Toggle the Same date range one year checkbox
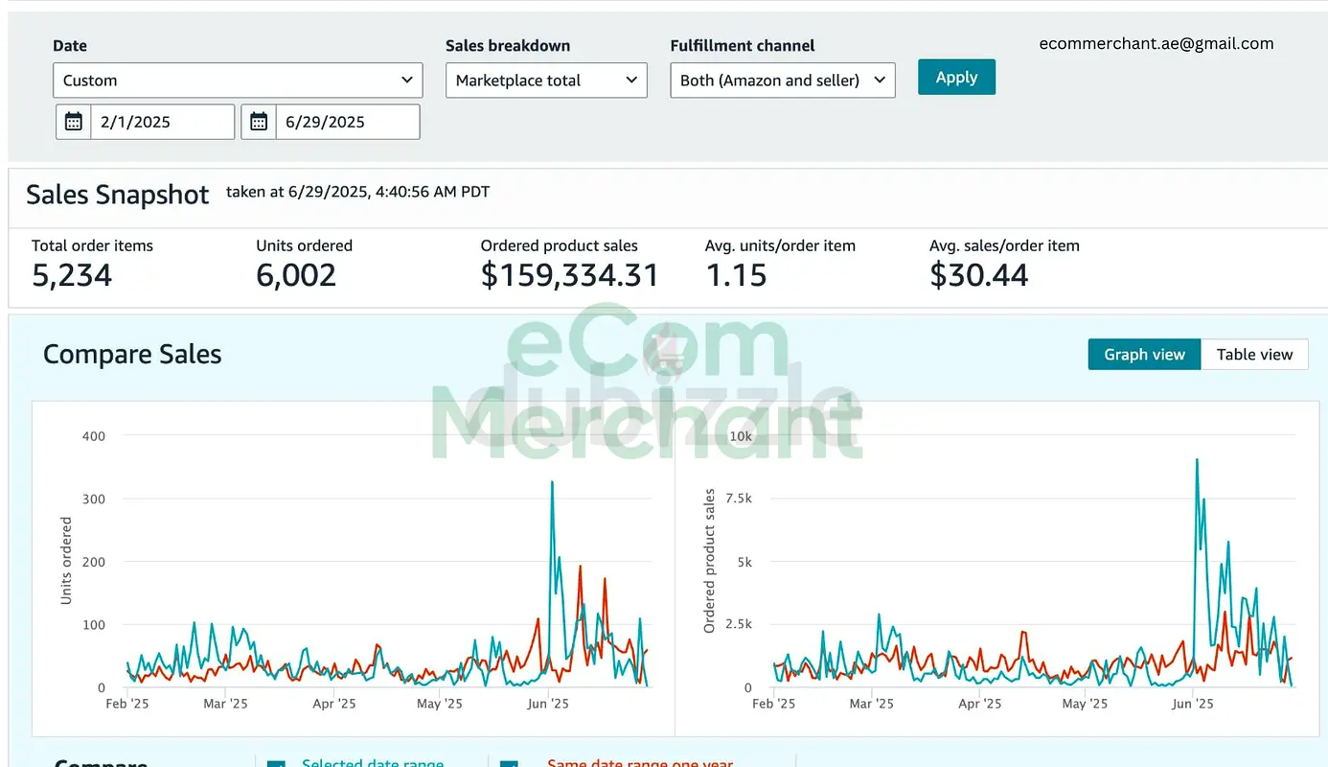The width and height of the screenshot is (1328, 767). 509,763
